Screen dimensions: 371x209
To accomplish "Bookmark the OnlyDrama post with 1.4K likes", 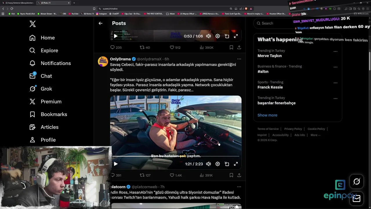I will pyautogui.click(x=231, y=175).
